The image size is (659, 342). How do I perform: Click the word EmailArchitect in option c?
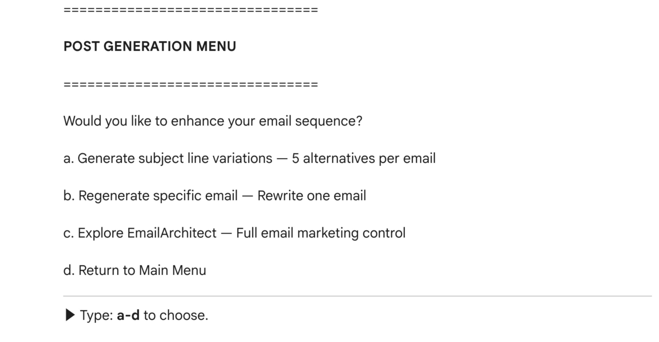pyautogui.click(x=172, y=233)
